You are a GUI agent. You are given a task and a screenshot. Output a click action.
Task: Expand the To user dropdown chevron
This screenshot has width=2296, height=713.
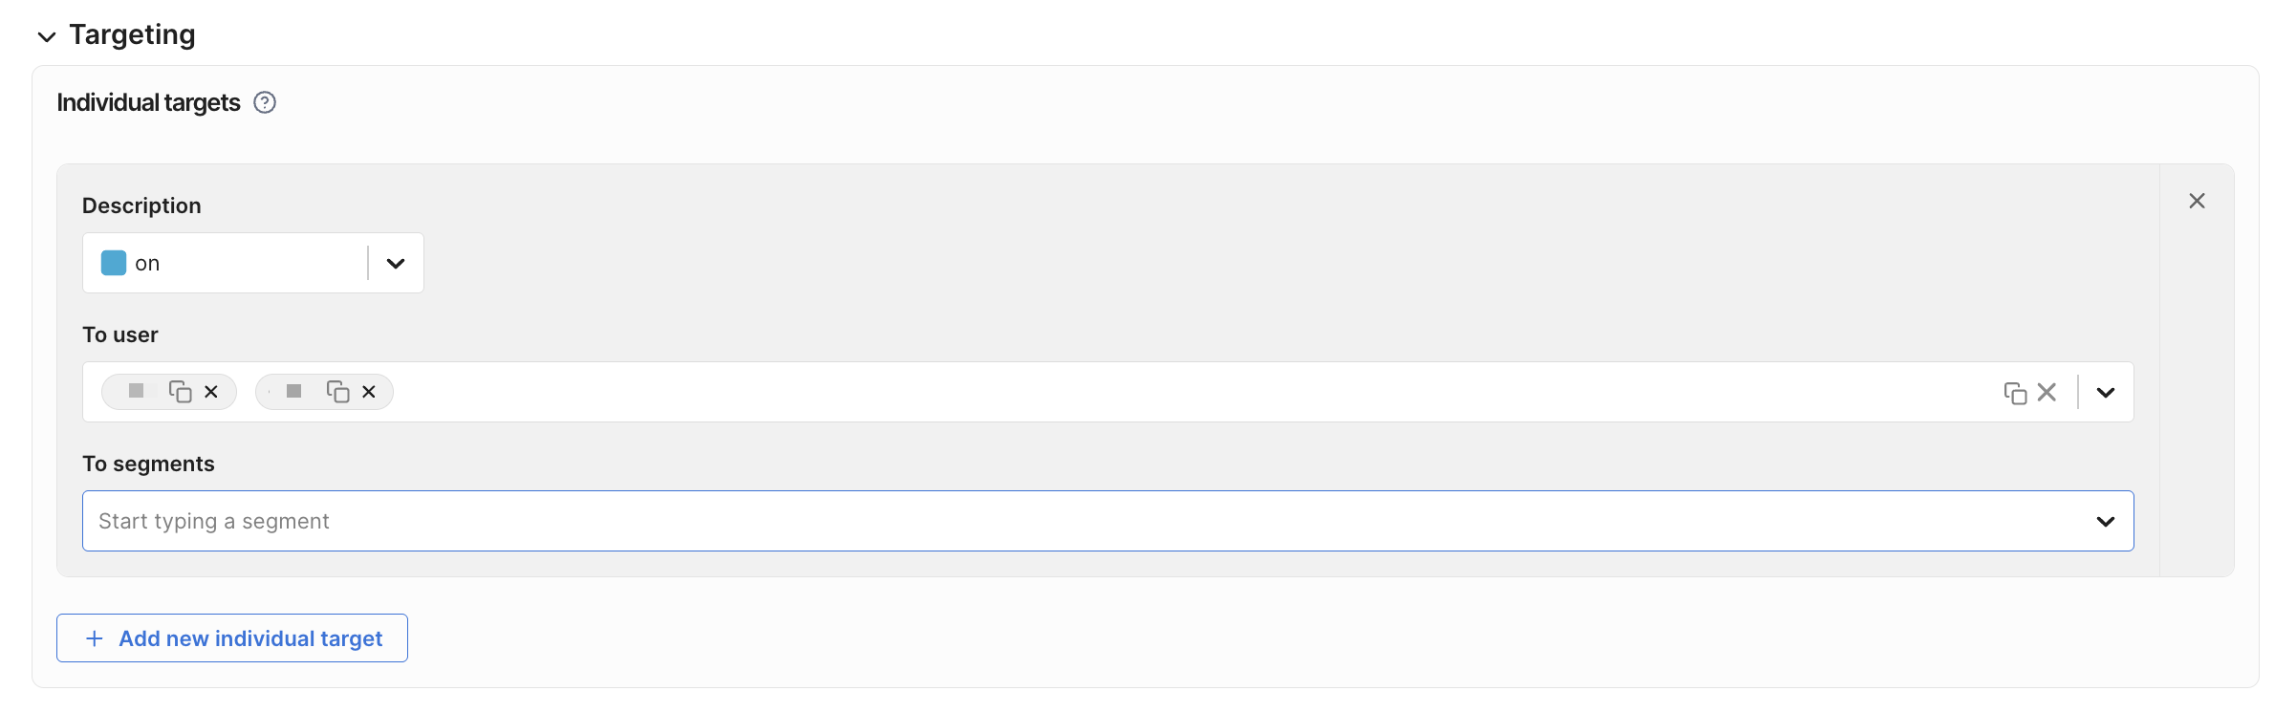[x=2105, y=392]
